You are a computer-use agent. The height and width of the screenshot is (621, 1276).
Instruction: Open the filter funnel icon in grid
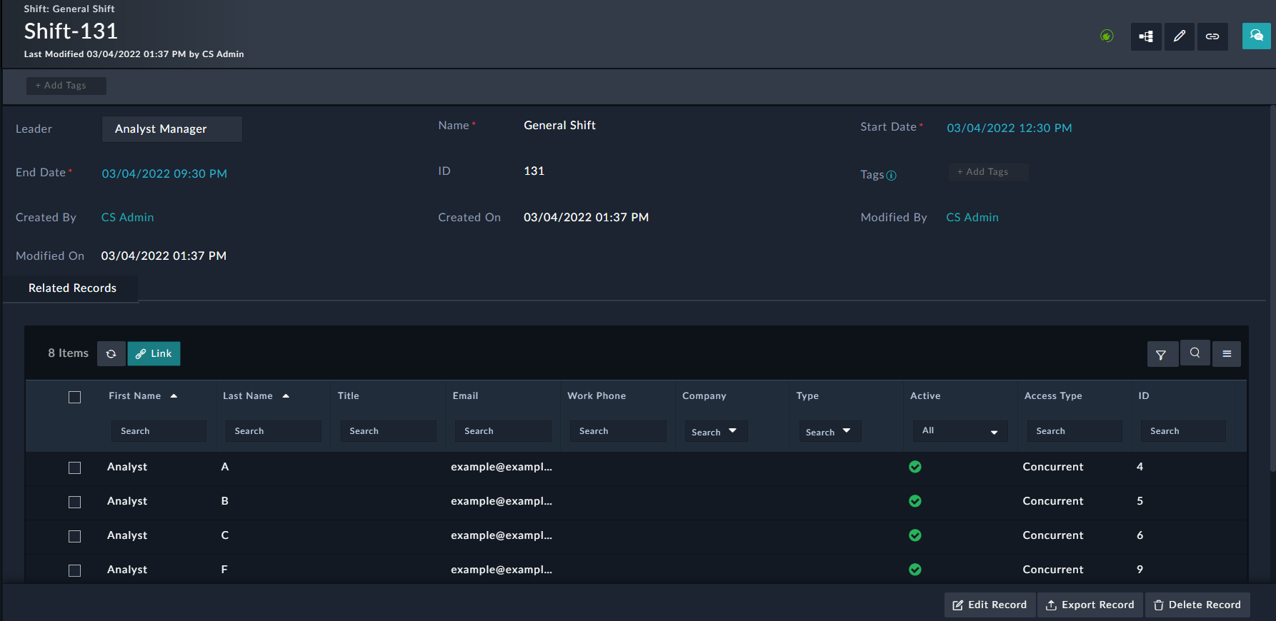click(x=1162, y=354)
